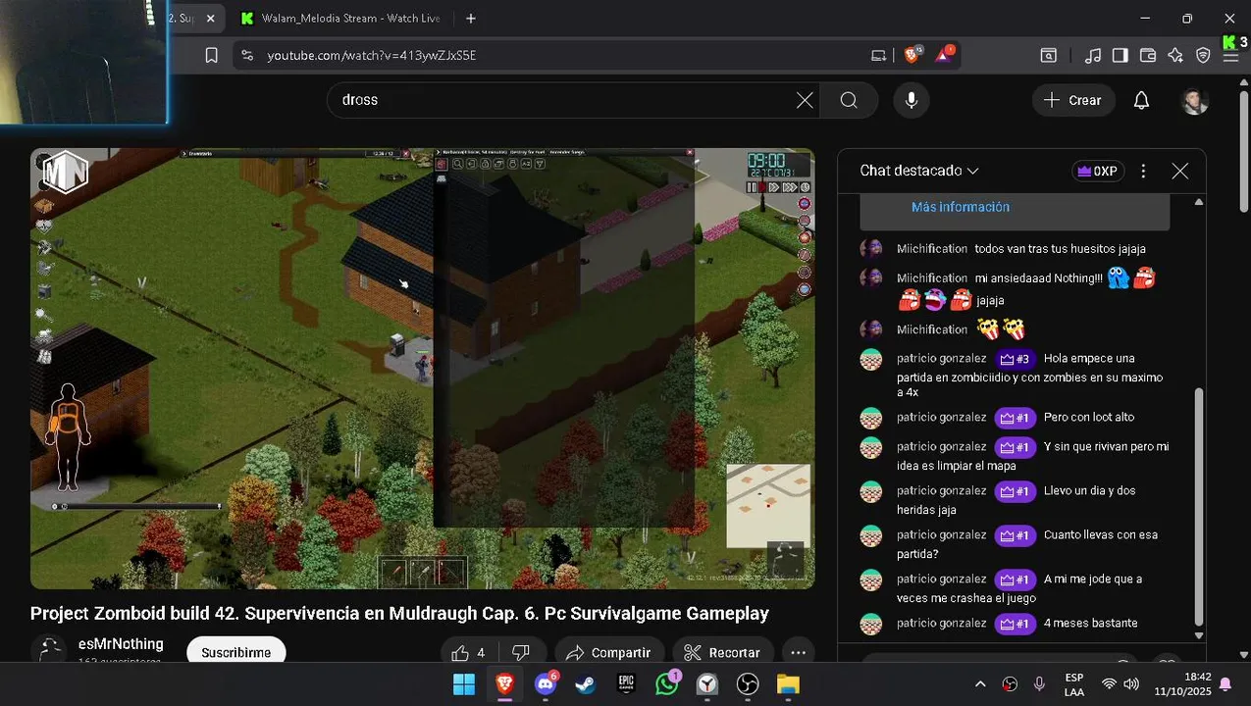Open more actions ellipsis below video

click(798, 652)
